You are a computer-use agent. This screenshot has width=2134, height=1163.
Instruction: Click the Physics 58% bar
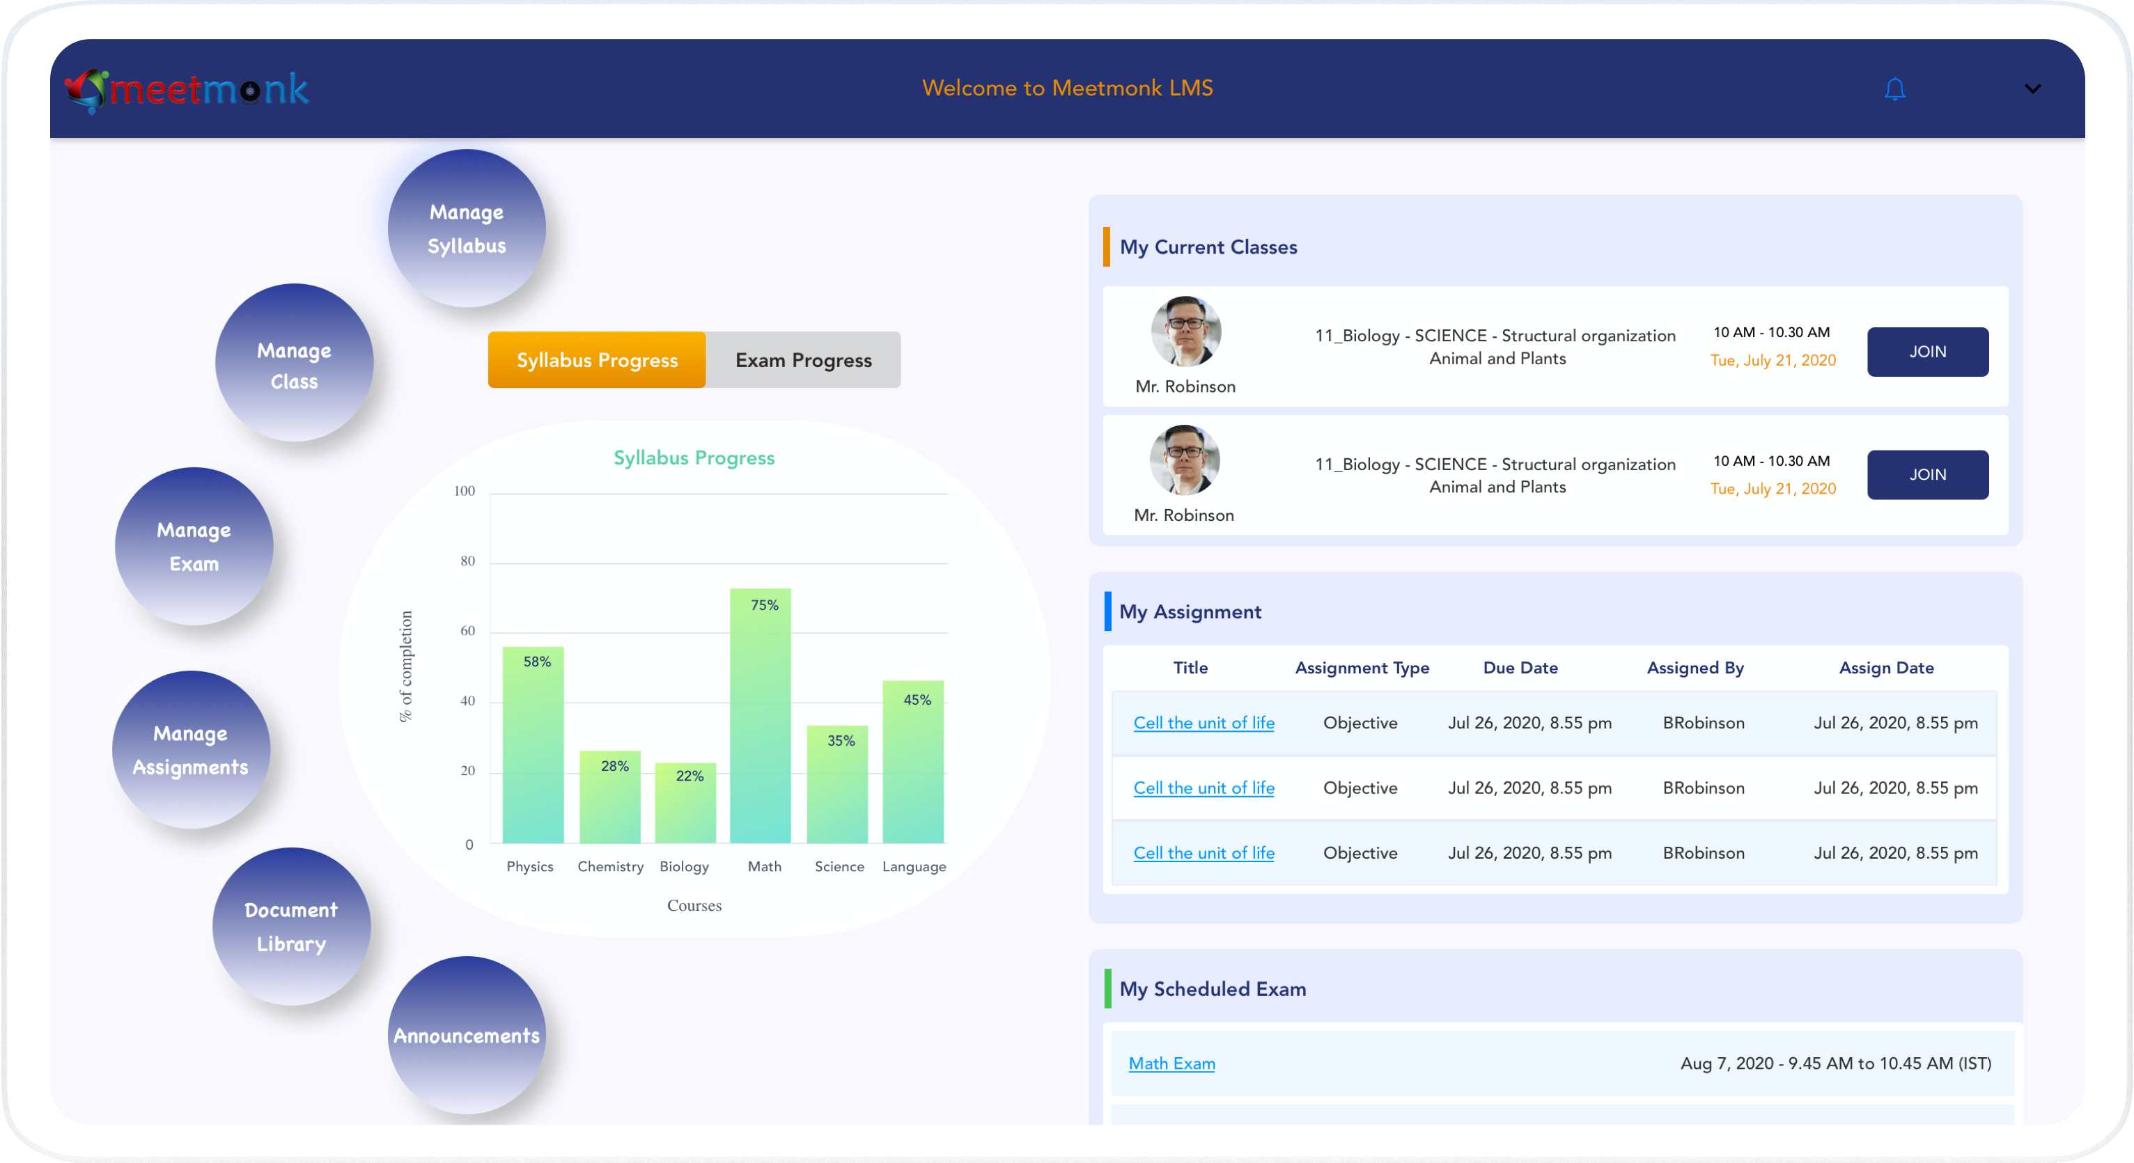click(x=533, y=746)
